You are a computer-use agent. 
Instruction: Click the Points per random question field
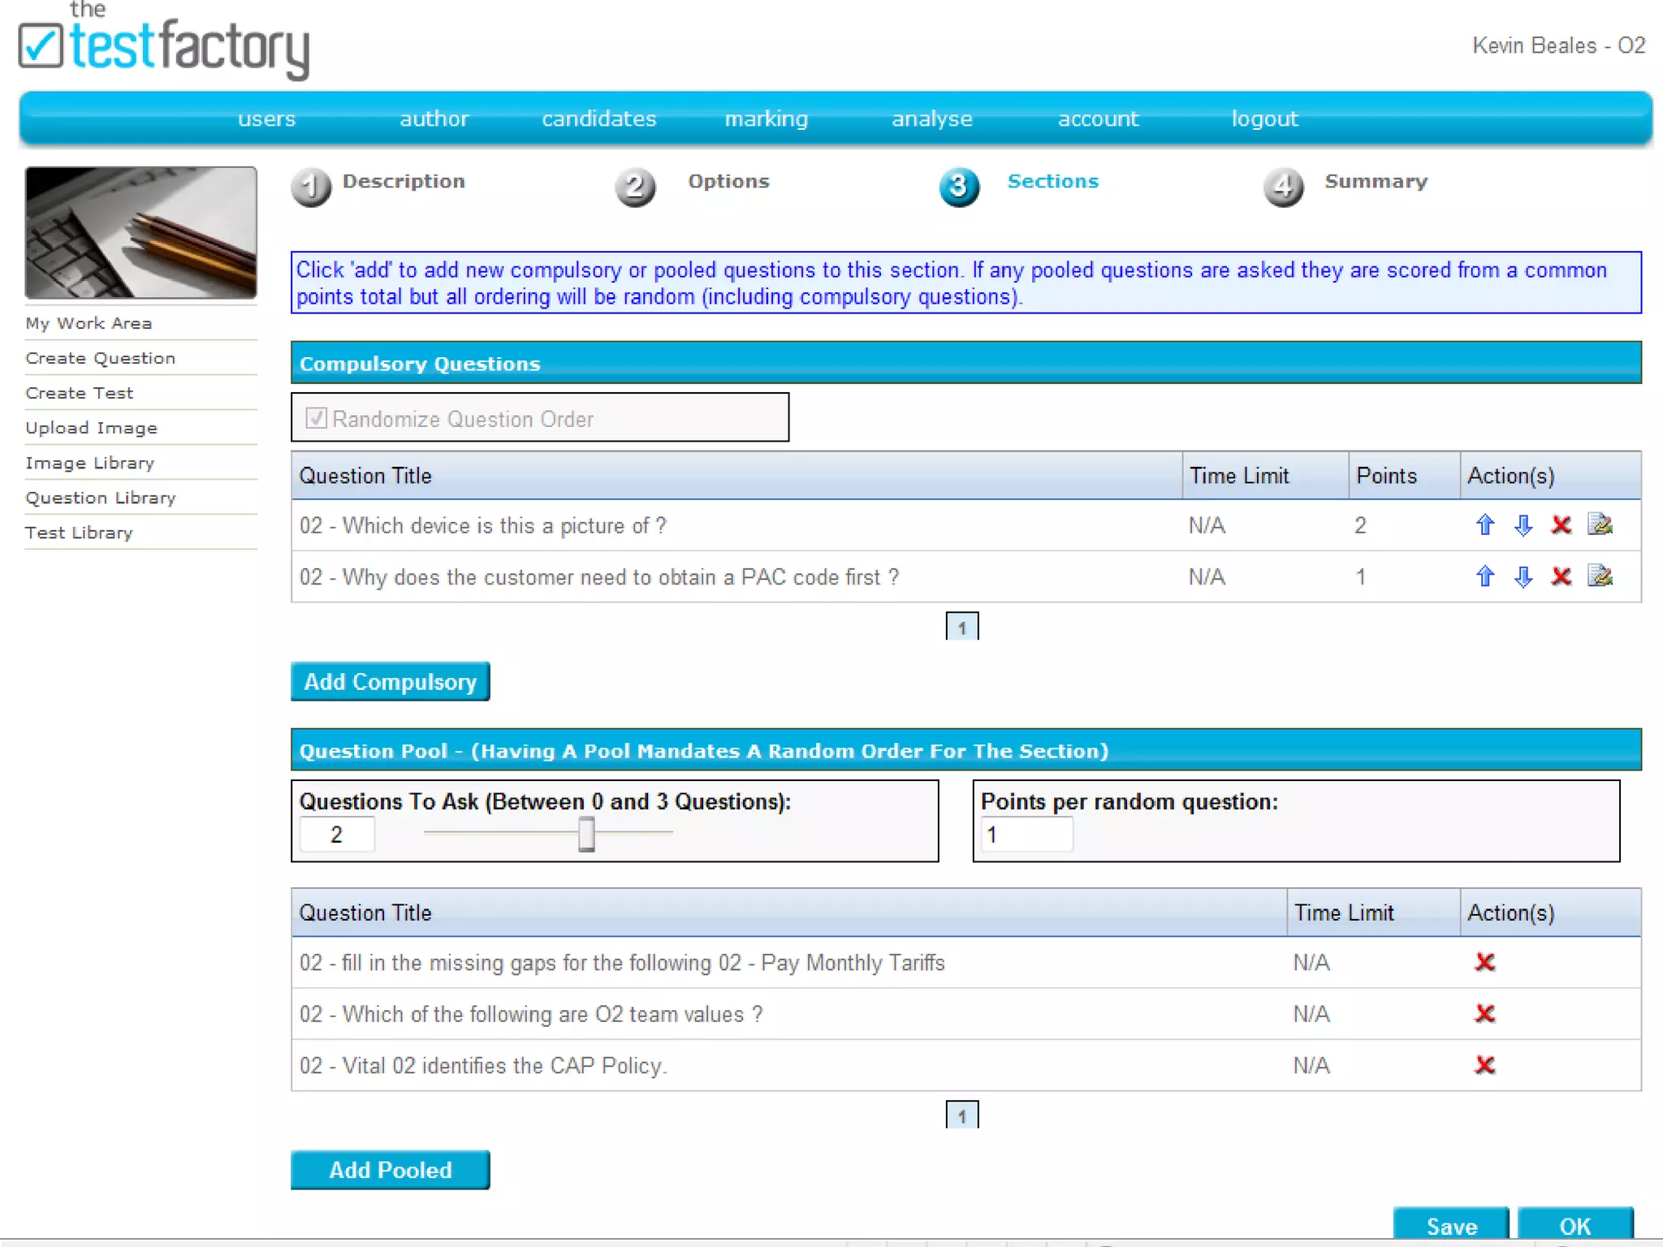1026,835
